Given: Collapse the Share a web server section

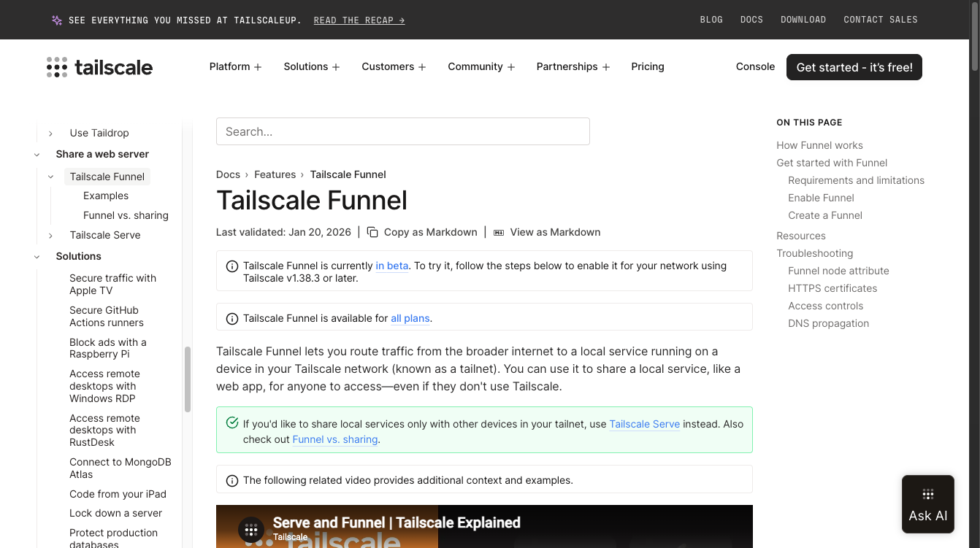Looking at the screenshot, I should pos(37,155).
